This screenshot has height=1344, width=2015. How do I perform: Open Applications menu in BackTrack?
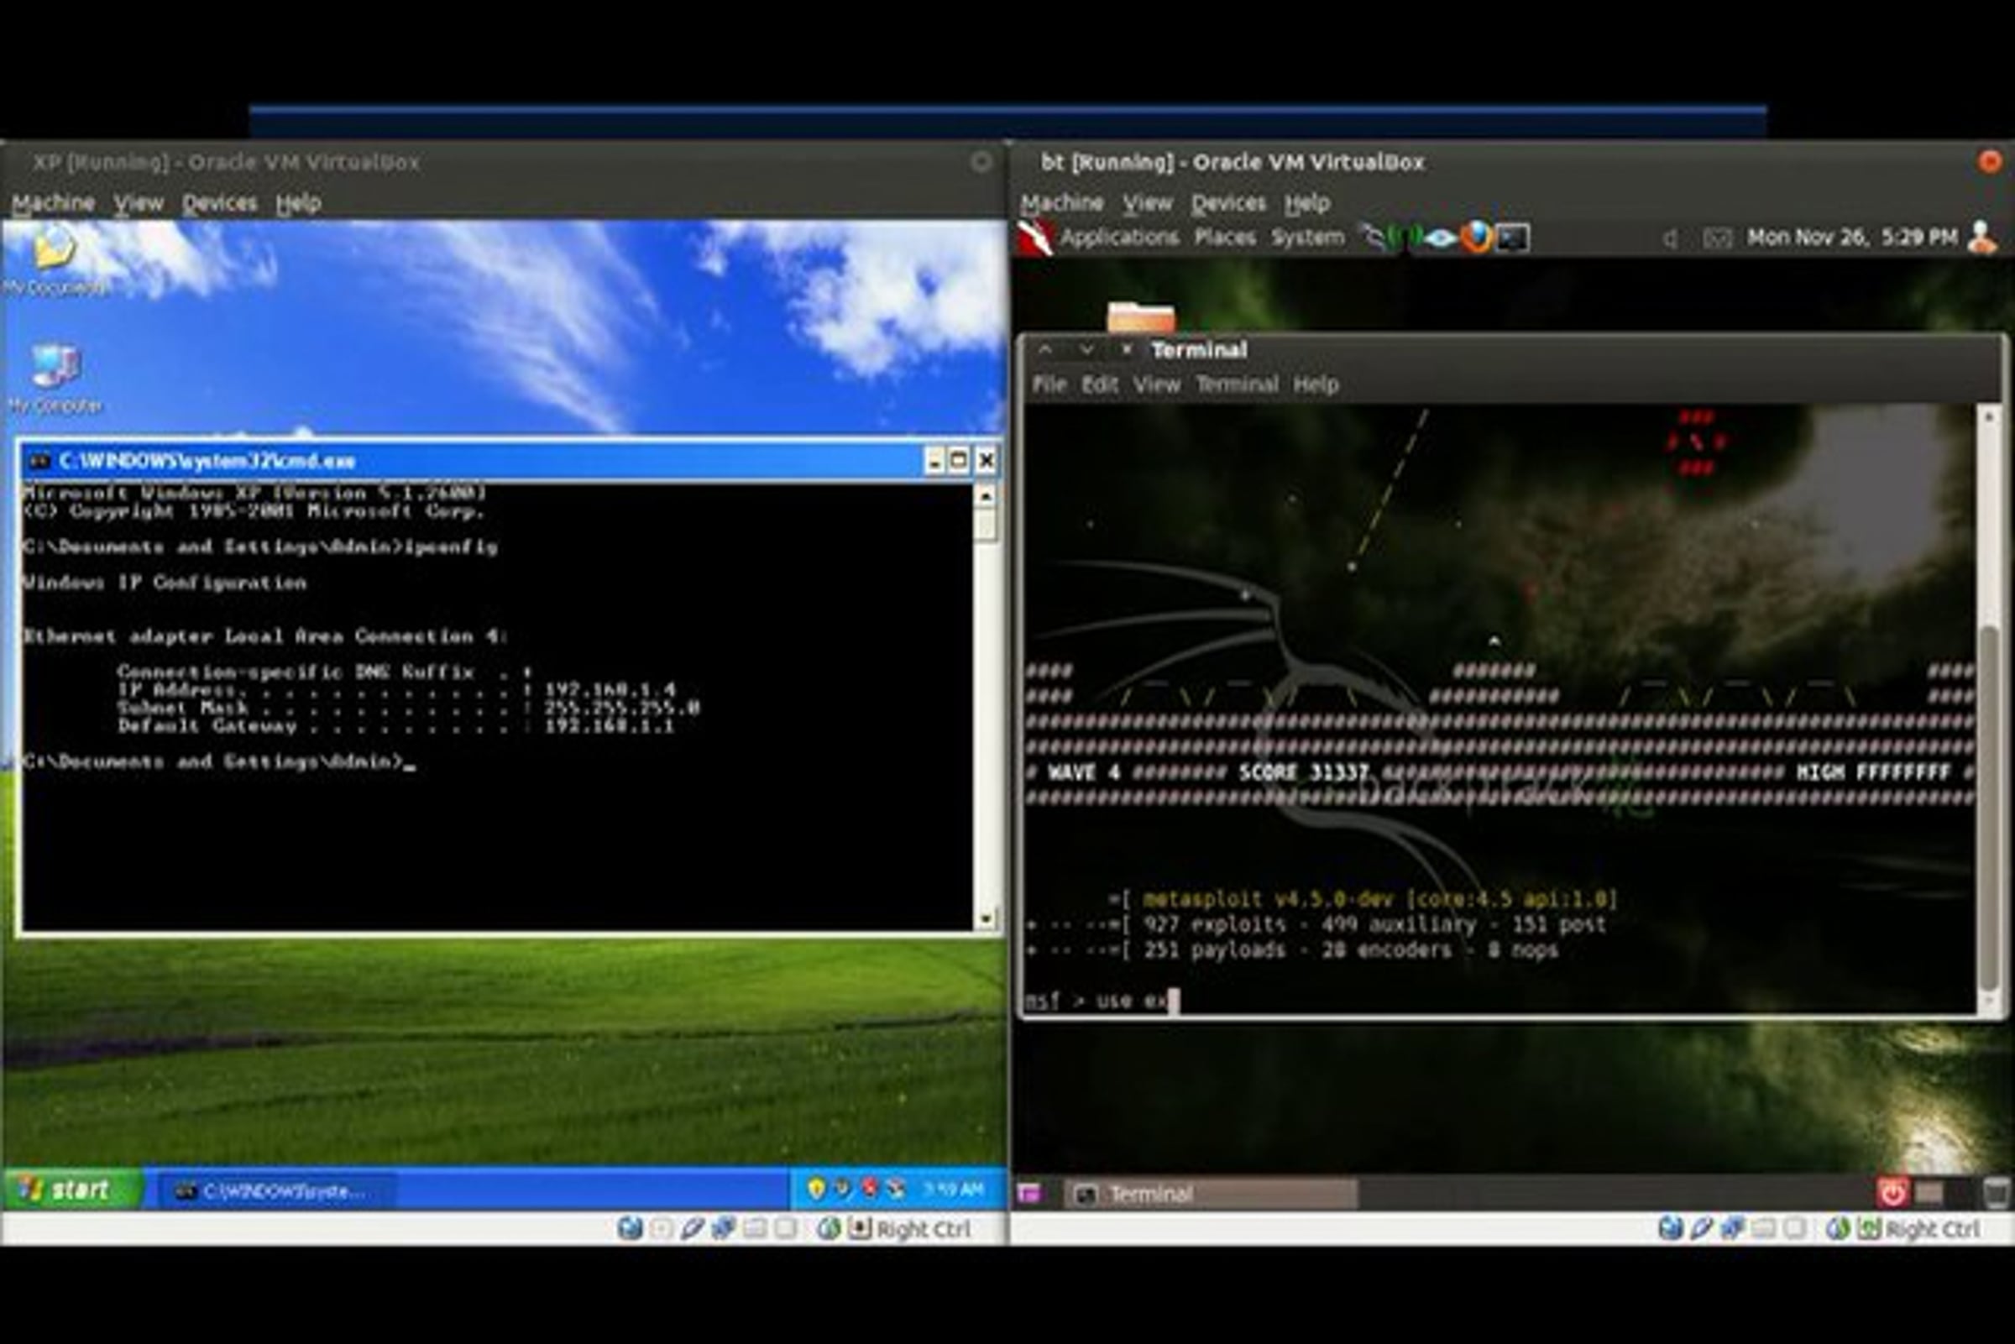1119,238
